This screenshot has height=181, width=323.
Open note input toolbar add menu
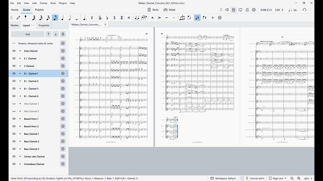tap(213, 18)
